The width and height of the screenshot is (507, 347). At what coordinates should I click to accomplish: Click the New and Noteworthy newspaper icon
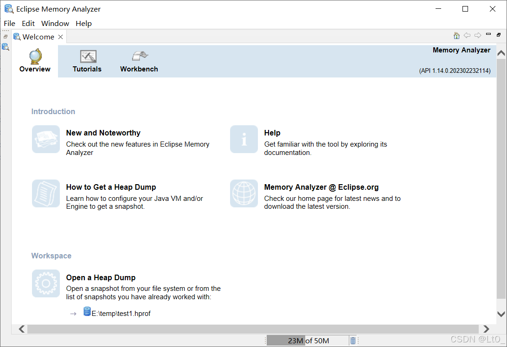[46, 139]
